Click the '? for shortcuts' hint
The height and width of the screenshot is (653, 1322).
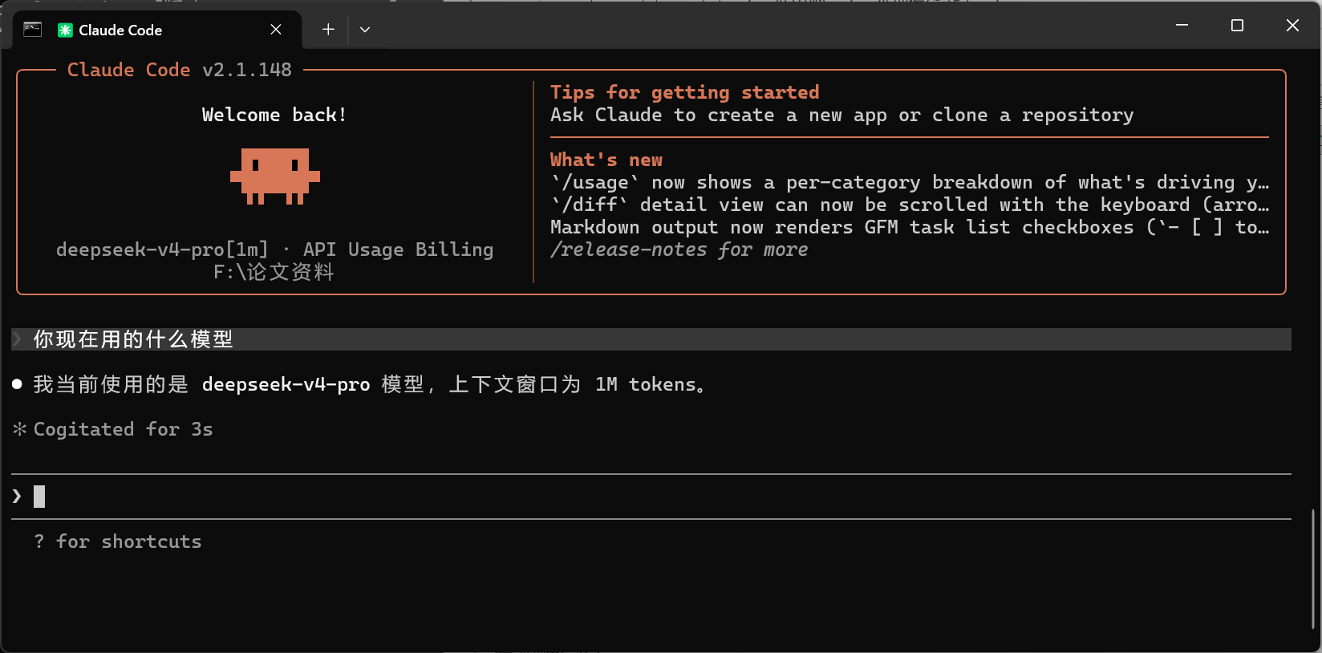[118, 541]
